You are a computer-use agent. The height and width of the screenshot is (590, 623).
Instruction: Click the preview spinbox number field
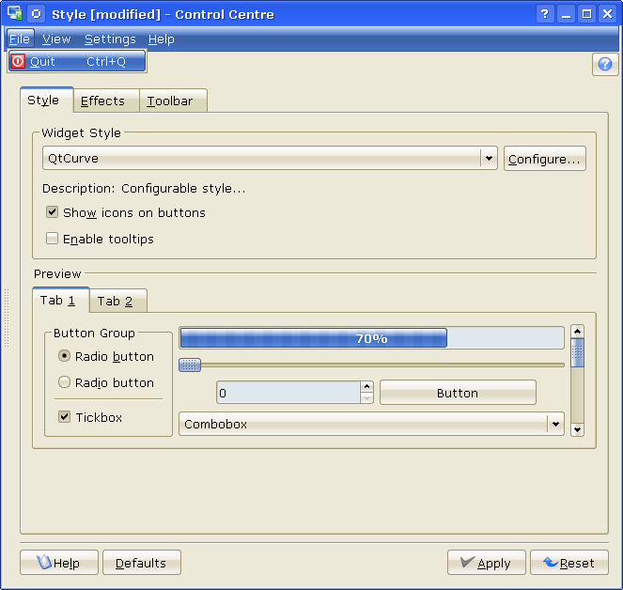(288, 393)
